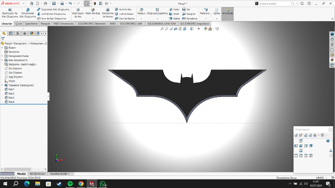Click the Feder rib tool
The image size is (335, 188).
tap(174, 9)
